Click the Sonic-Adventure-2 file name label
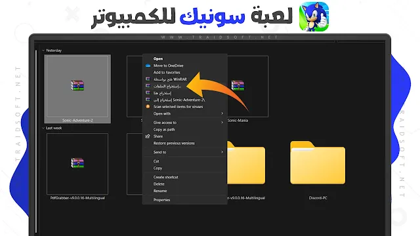This screenshot has height=236, width=420. click(x=77, y=121)
